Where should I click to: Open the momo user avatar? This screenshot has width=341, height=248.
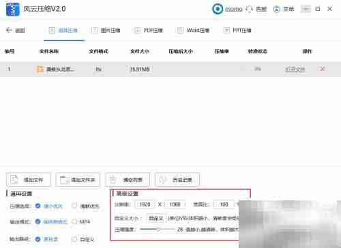pyautogui.click(x=218, y=9)
